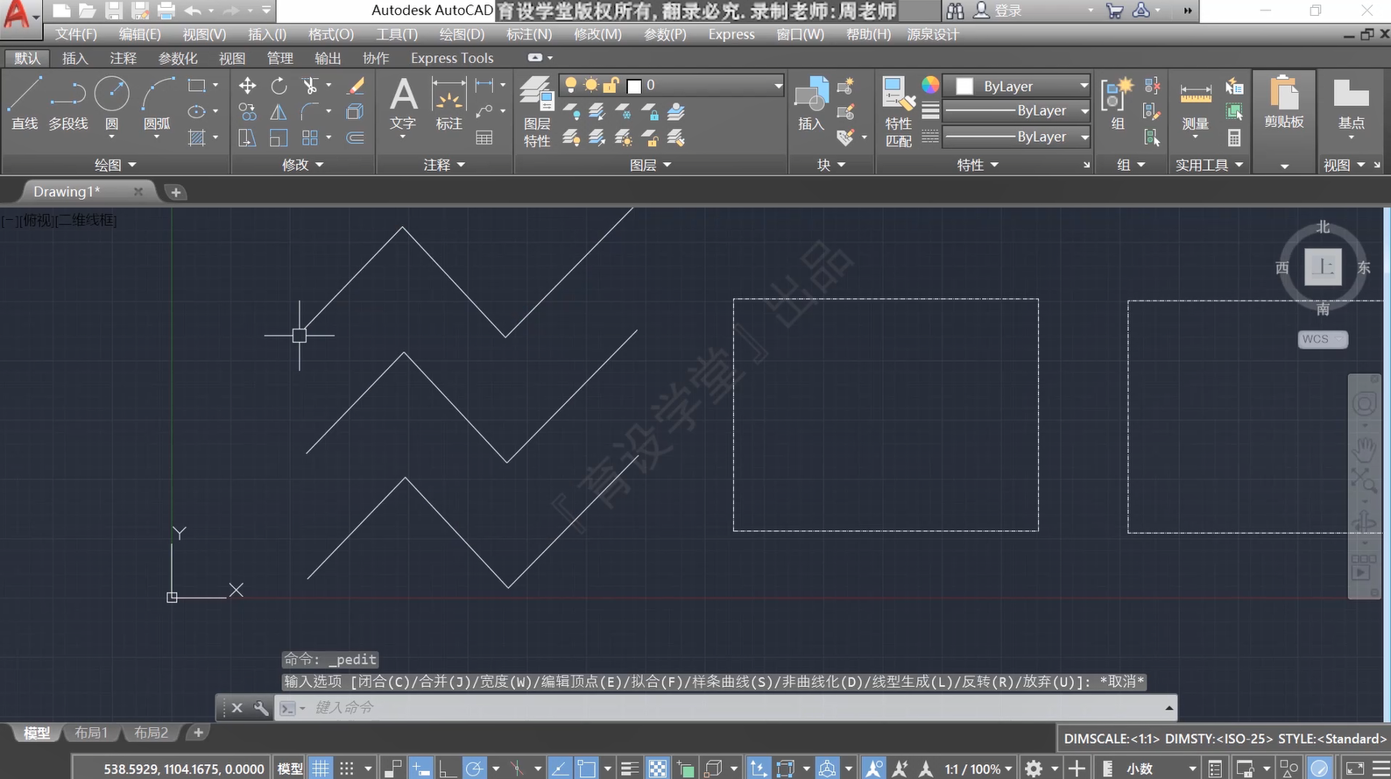Switch to the Insert (插入) ribbon tab
The height and width of the screenshot is (779, 1391).
point(75,58)
